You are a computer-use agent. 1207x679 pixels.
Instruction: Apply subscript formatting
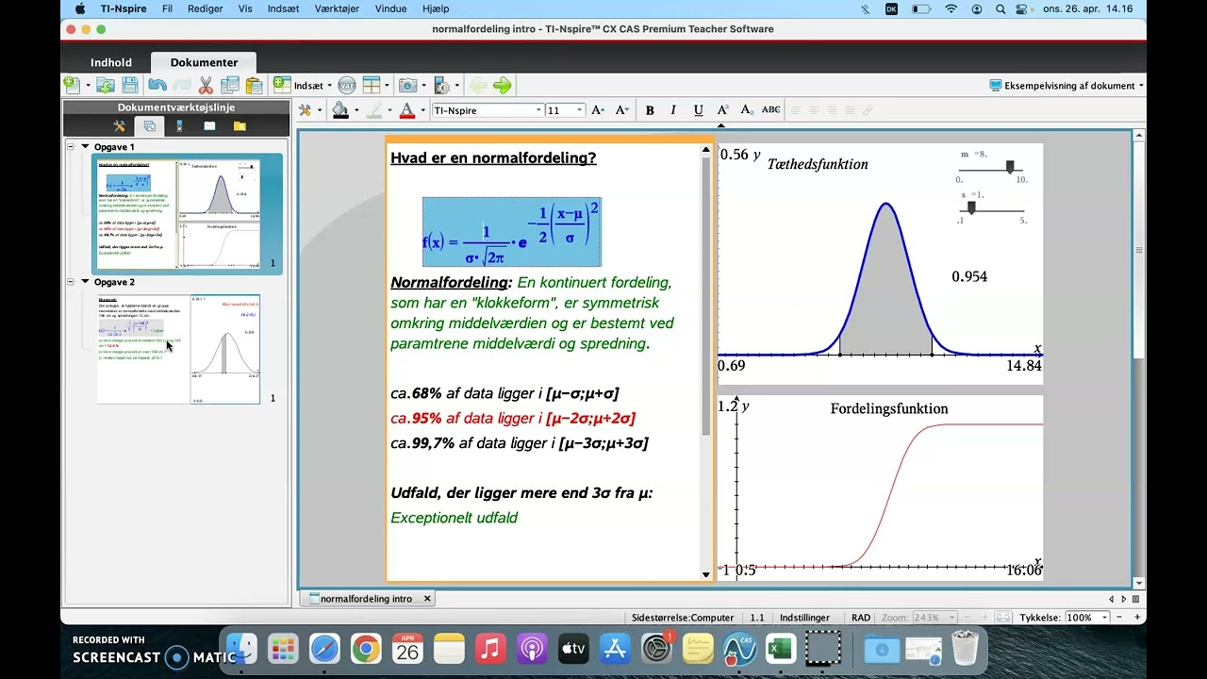click(x=747, y=110)
